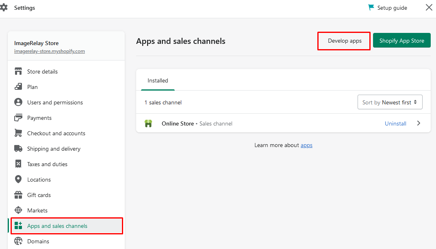Screen dimensions: 436x249
Task: Open imagerelay-store.myshopify.com link
Action: click(50, 51)
